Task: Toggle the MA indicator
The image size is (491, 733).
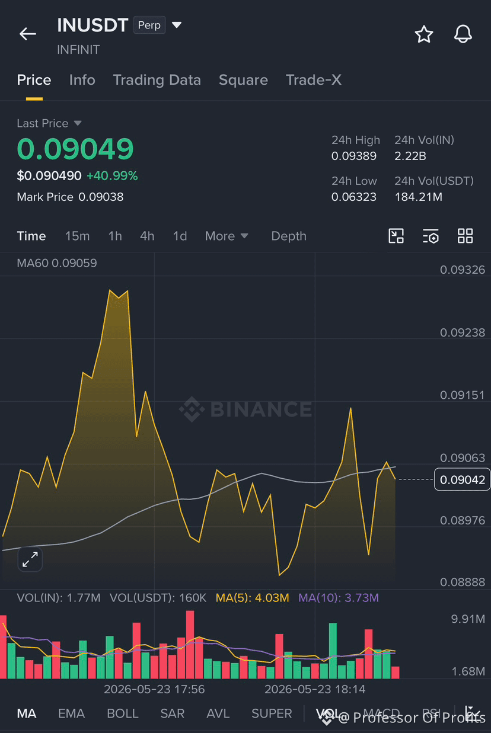Action: (x=27, y=713)
